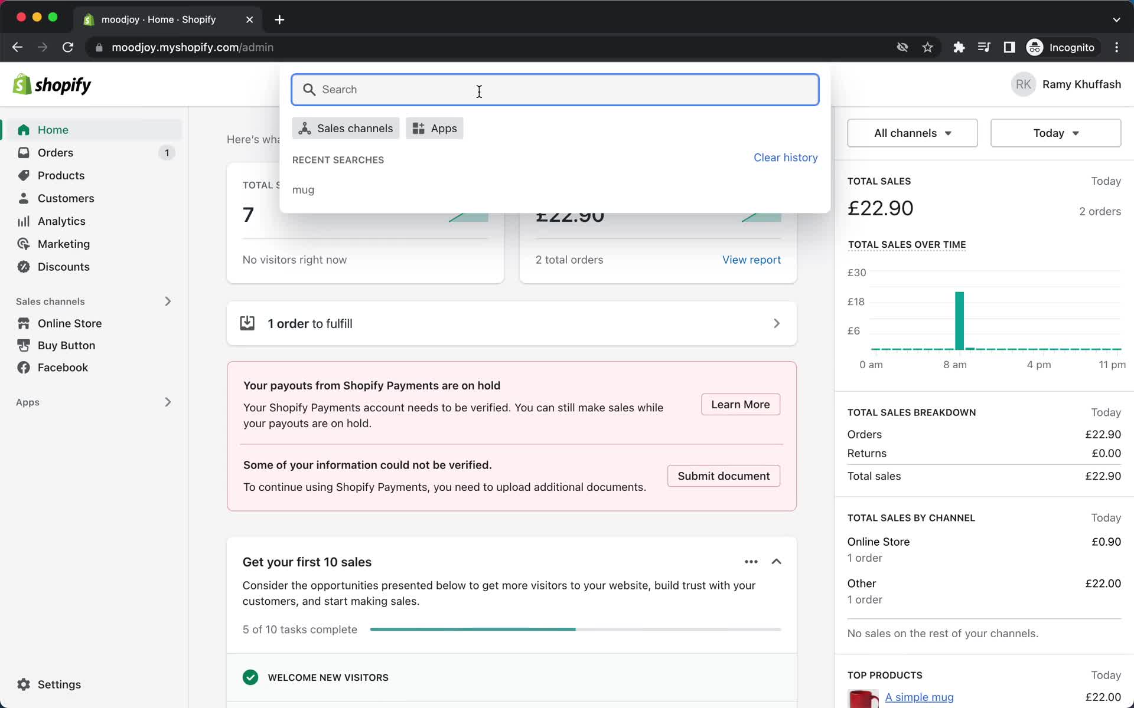The height and width of the screenshot is (708, 1134).
Task: Expand the Sales channels section
Action: click(x=168, y=301)
